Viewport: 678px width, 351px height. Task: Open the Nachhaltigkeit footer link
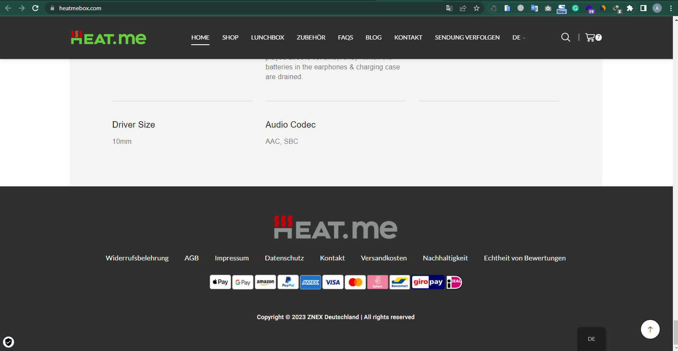pyautogui.click(x=445, y=258)
